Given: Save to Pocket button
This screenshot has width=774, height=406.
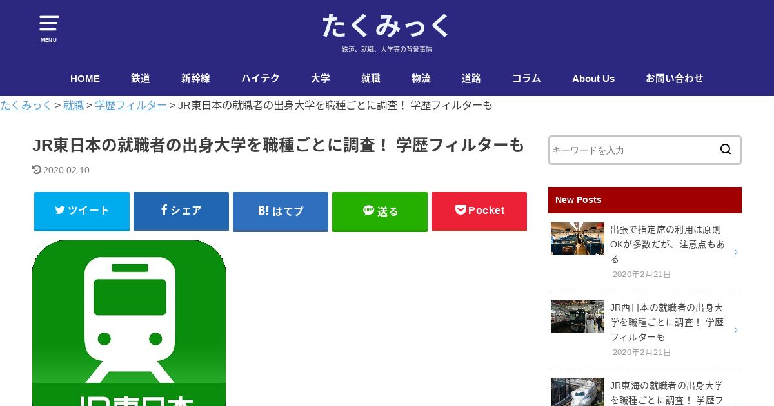Looking at the screenshot, I should (x=479, y=211).
